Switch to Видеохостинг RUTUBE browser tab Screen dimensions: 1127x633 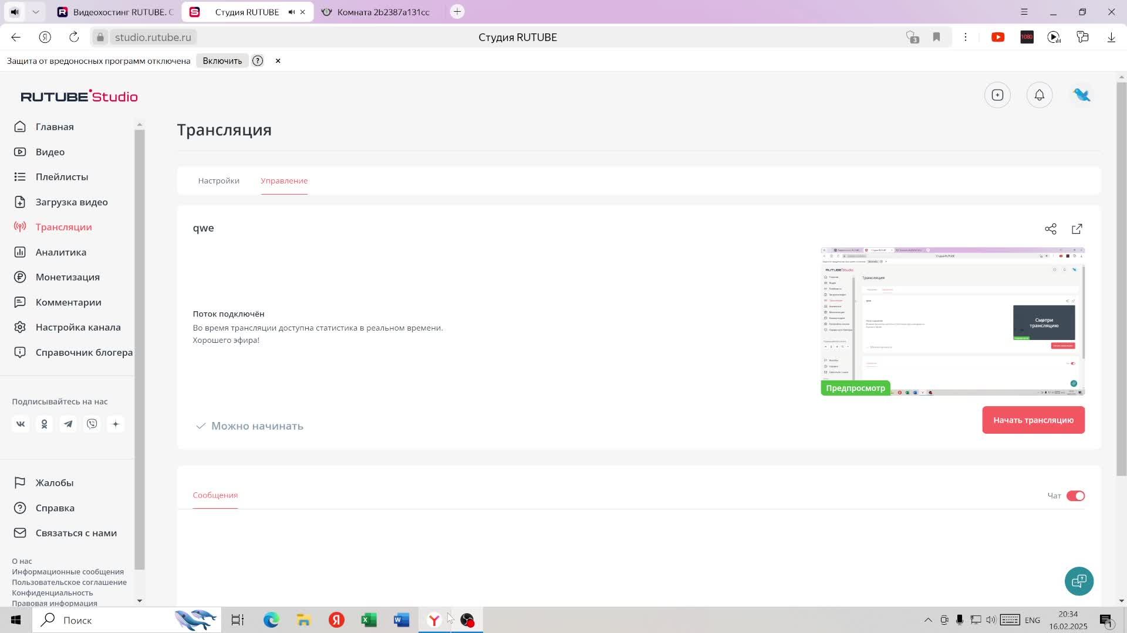point(115,12)
